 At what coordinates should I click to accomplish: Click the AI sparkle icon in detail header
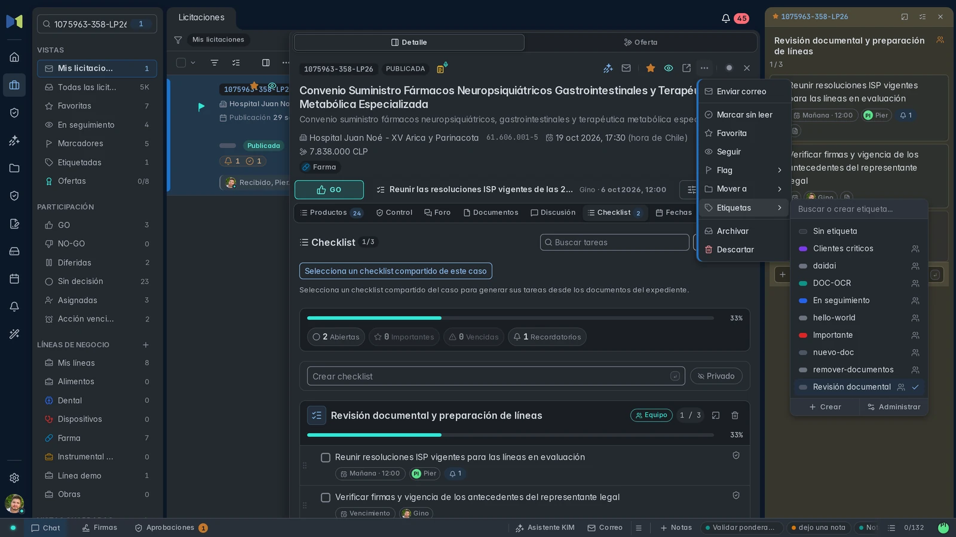608,68
